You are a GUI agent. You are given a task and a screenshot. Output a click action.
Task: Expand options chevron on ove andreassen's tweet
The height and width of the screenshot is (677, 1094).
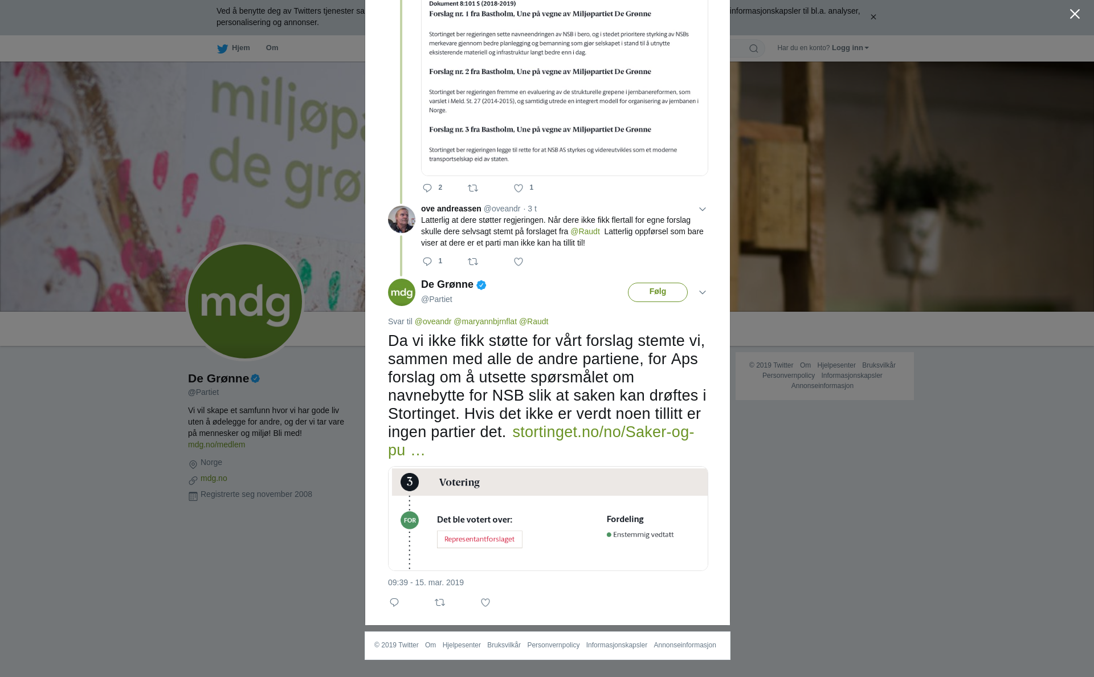pos(703,209)
